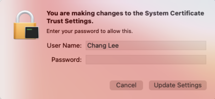The width and height of the screenshot is (215, 99).
Task: Click into the User Name field
Action: pyautogui.click(x=146, y=45)
